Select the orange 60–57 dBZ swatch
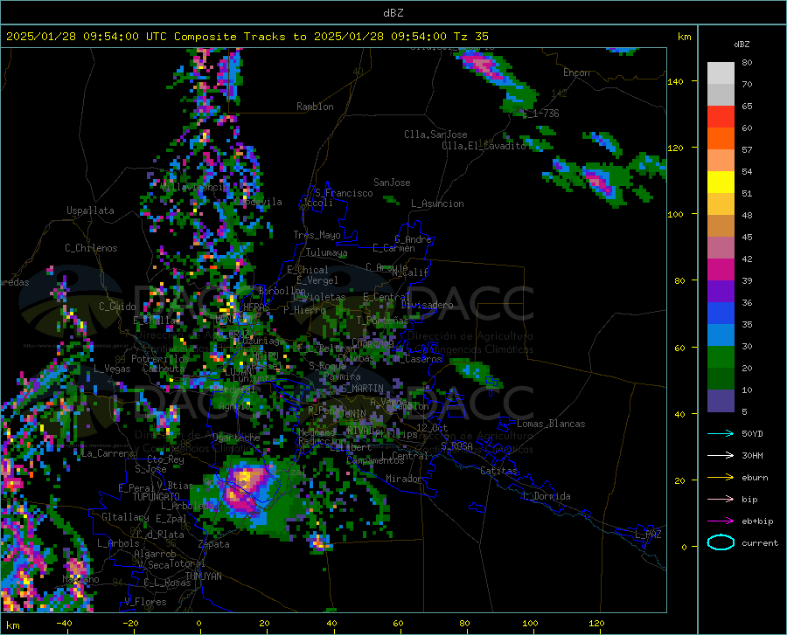787x635 pixels. pos(721,139)
